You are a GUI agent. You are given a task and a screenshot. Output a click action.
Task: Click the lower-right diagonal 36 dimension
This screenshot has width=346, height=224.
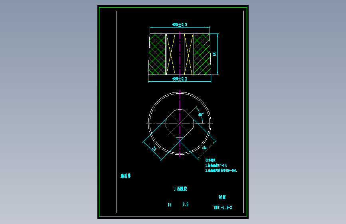coord(205,148)
